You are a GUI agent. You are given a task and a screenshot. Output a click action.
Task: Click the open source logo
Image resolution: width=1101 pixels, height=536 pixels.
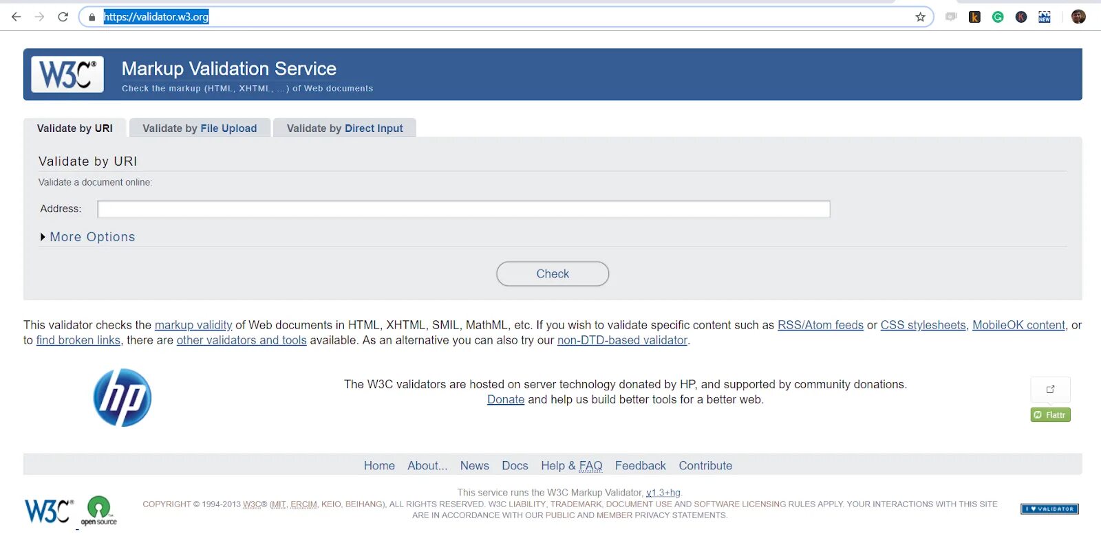99,511
